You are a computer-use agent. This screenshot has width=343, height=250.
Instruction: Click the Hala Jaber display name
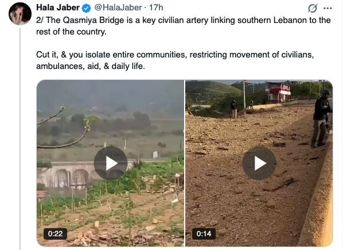(x=58, y=7)
